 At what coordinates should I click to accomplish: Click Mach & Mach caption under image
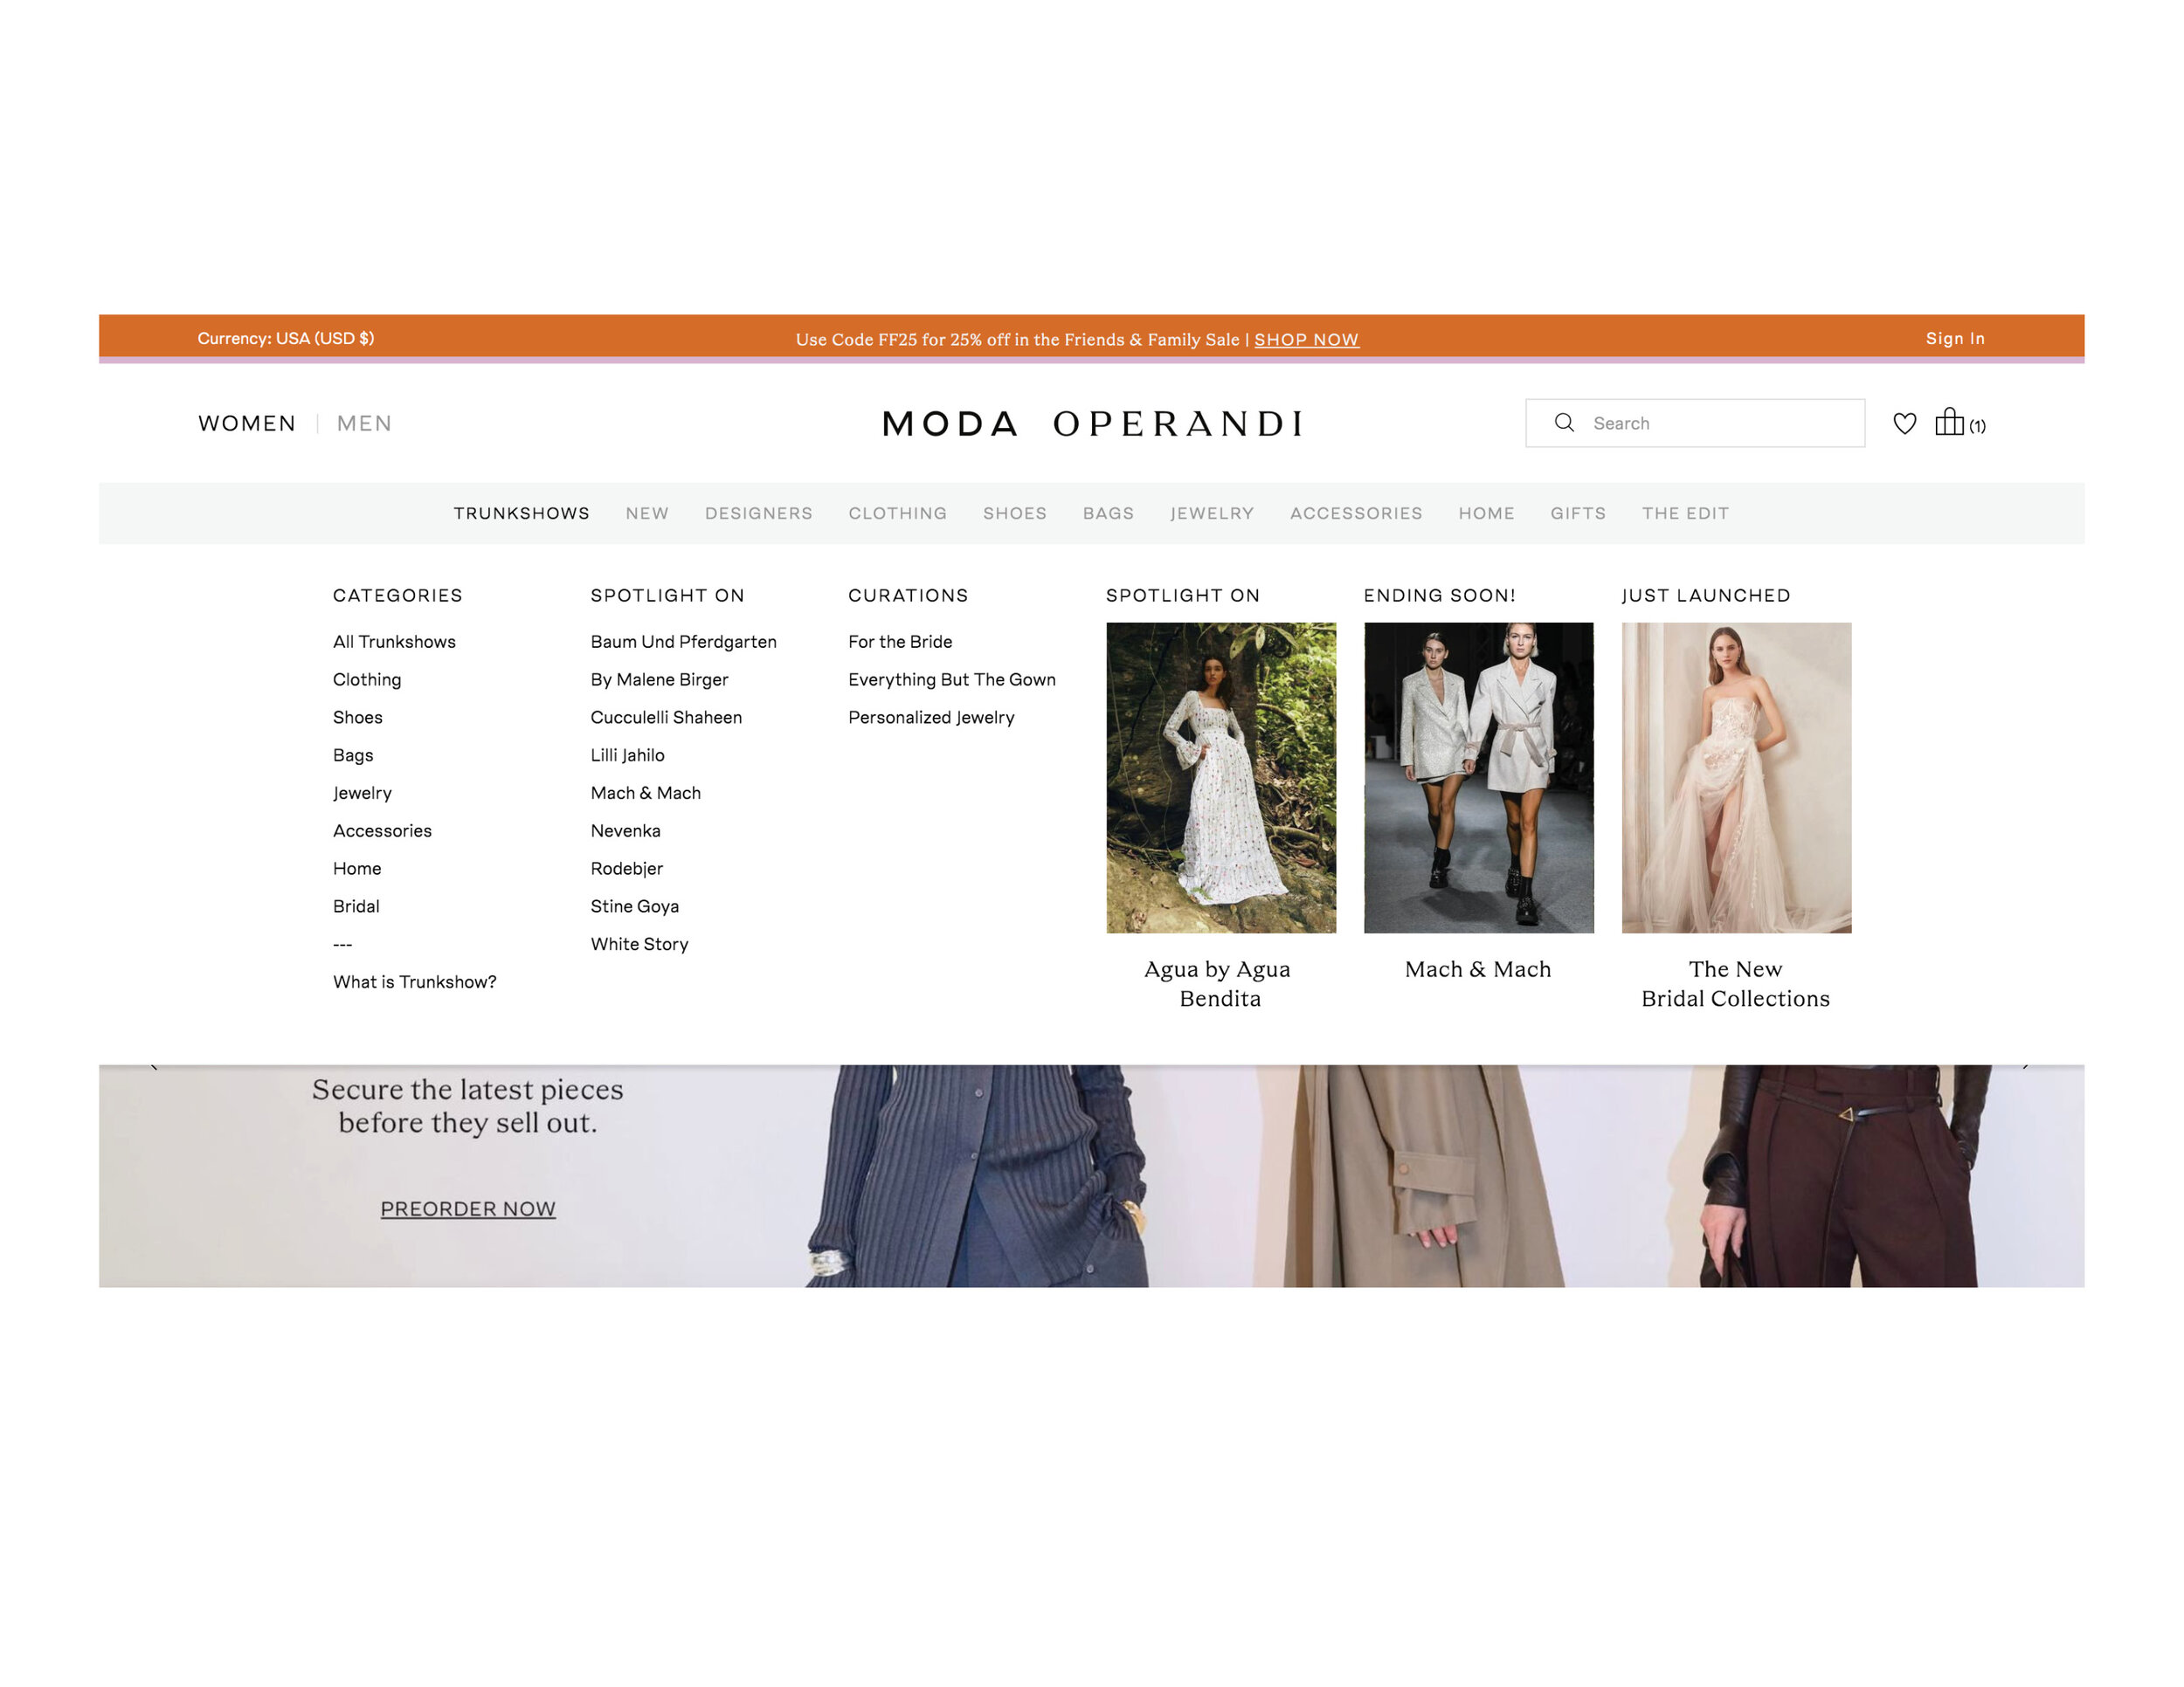click(1478, 969)
